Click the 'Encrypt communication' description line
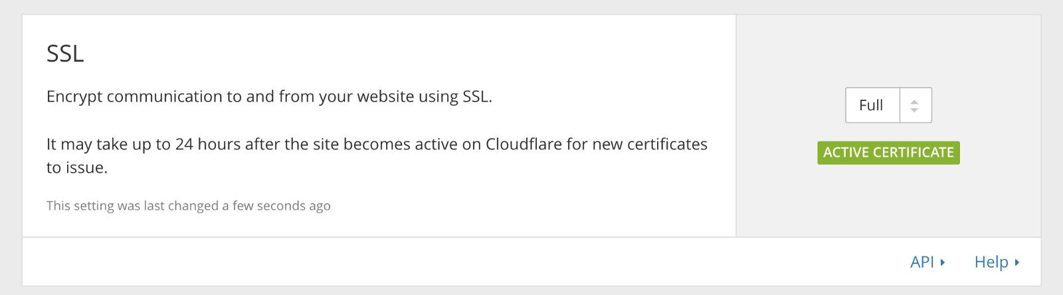This screenshot has height=295, width=1063. point(269,96)
